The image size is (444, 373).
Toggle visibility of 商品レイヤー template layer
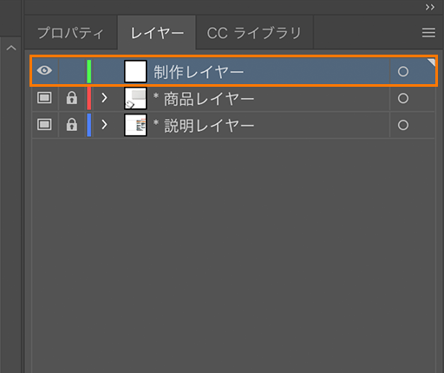(44, 98)
